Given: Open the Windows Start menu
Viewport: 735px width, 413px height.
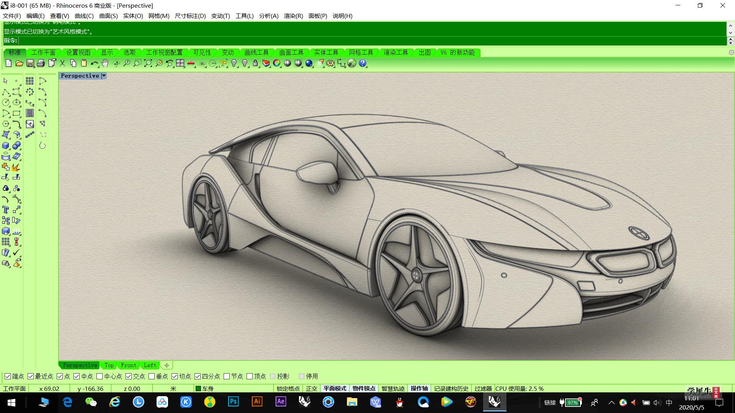Looking at the screenshot, I should [x=11, y=403].
